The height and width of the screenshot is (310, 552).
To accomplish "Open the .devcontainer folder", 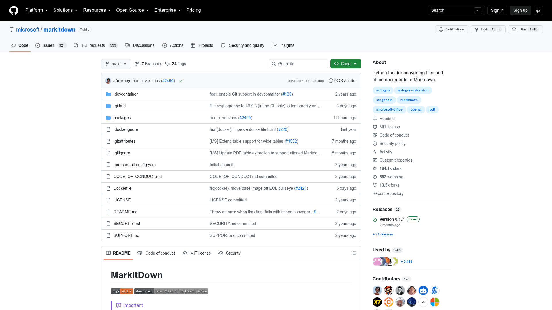I will tap(125, 94).
